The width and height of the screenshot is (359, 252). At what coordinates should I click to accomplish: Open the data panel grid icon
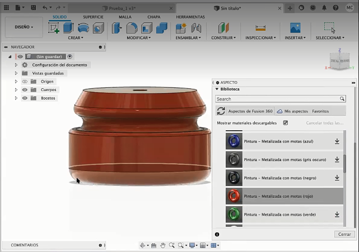click(x=6, y=7)
